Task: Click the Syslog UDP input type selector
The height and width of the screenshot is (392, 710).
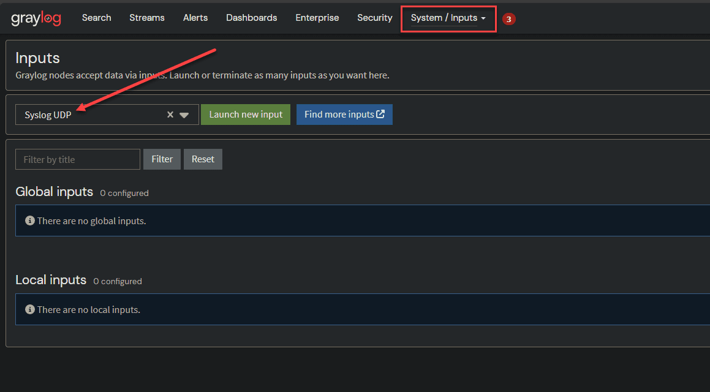Action: coord(107,115)
